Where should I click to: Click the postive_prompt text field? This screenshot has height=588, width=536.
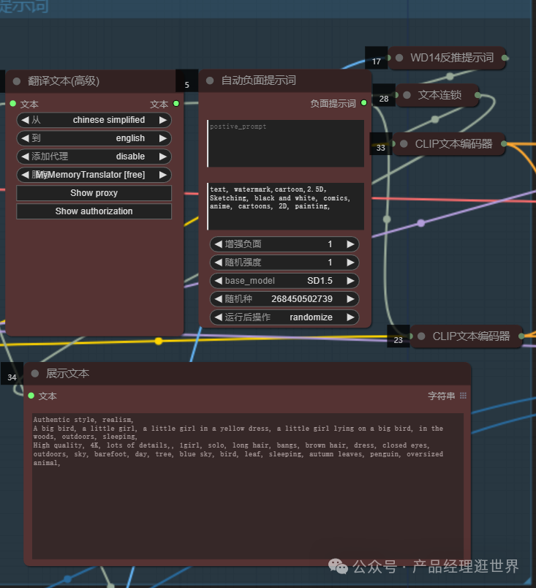click(285, 143)
